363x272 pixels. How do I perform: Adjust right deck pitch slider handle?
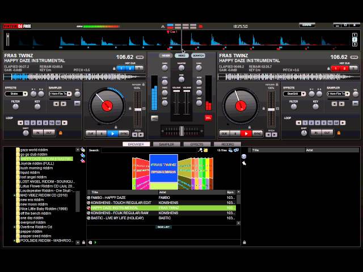pyautogui.click(x=271, y=109)
